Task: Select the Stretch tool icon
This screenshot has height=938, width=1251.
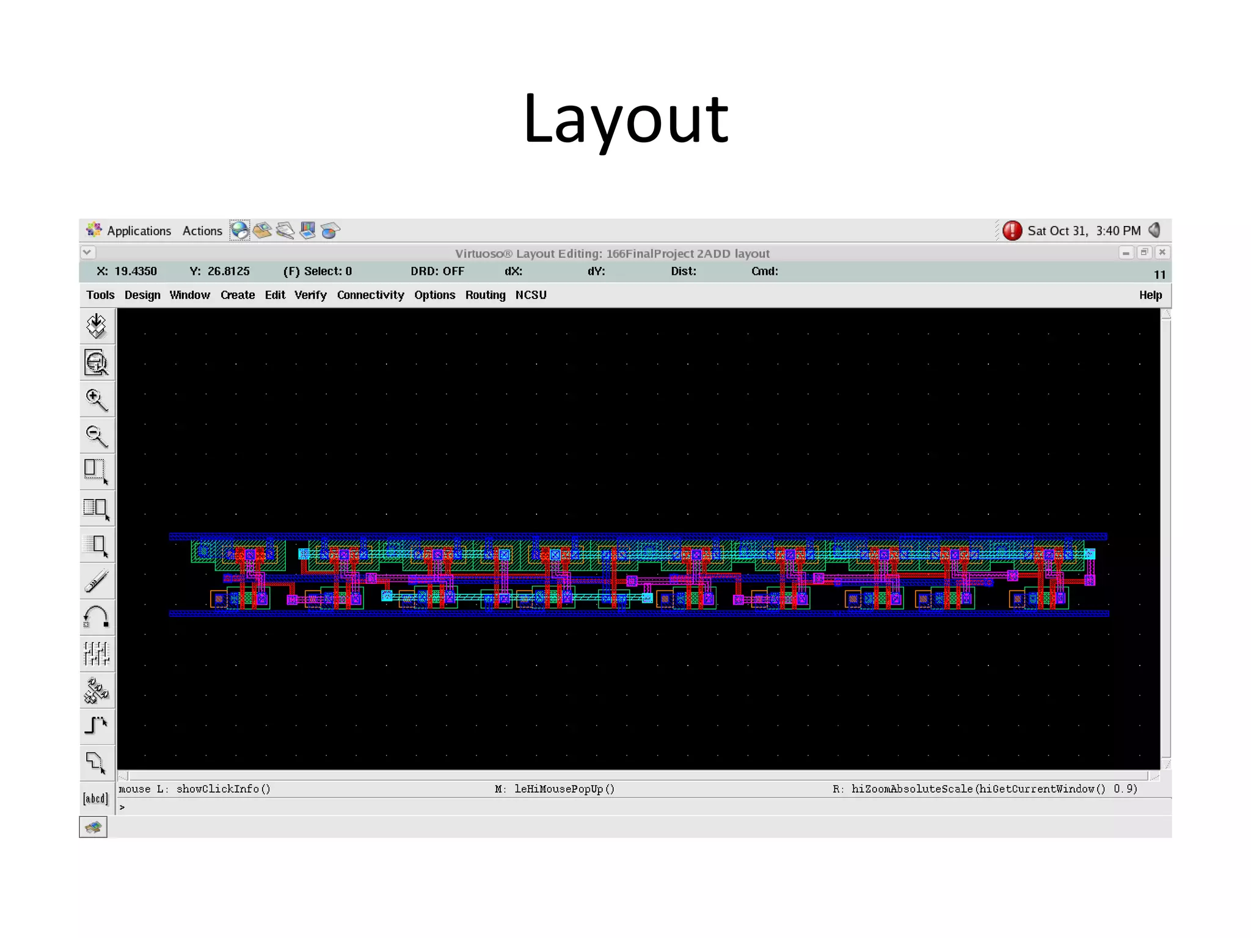Action: (97, 471)
